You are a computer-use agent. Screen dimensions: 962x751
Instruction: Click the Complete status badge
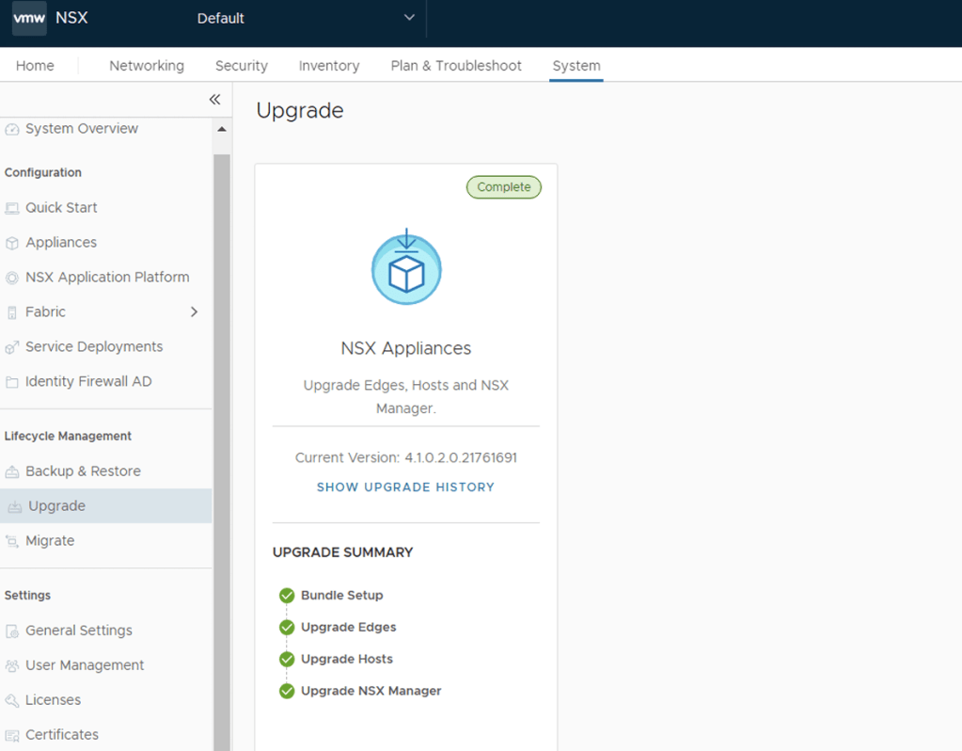[504, 187]
